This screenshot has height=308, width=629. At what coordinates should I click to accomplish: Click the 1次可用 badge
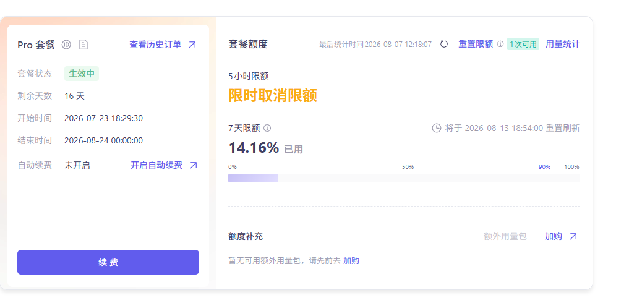click(523, 44)
